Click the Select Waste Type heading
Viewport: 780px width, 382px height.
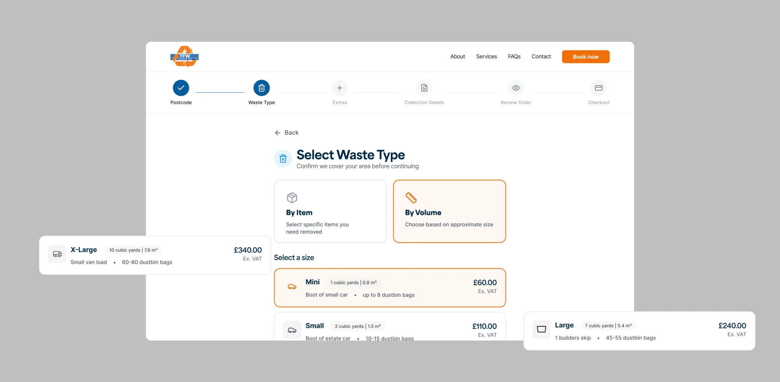tap(351, 155)
